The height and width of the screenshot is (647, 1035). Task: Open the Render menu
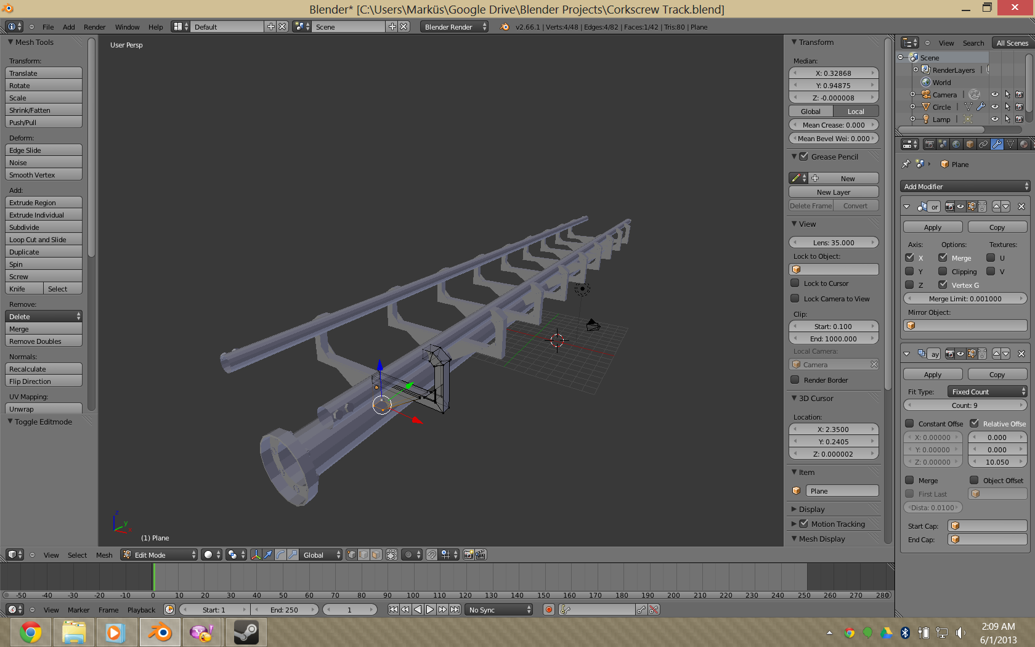pyautogui.click(x=94, y=27)
